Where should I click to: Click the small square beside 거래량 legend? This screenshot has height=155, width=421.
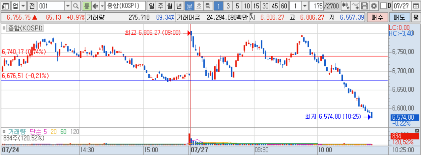click(x=4, y=131)
